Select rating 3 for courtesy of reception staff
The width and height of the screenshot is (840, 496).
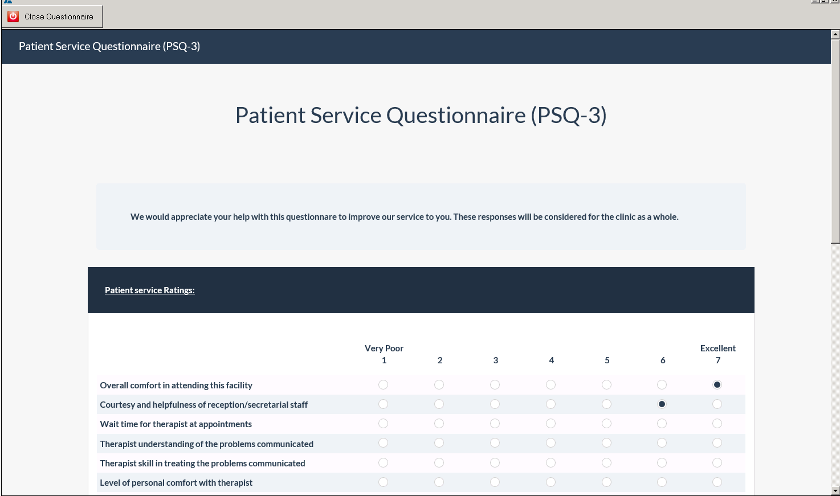click(x=495, y=404)
